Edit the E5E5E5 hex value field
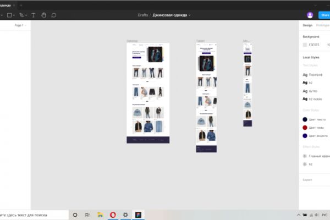Screen dimensions: 330x220 click(314, 45)
